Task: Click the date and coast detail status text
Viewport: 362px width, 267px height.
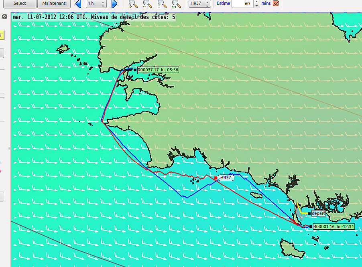Action: pos(94,17)
